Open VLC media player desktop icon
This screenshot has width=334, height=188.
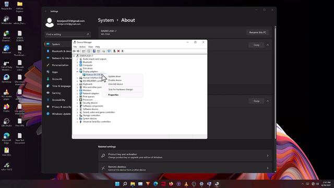click(x=6, y=95)
